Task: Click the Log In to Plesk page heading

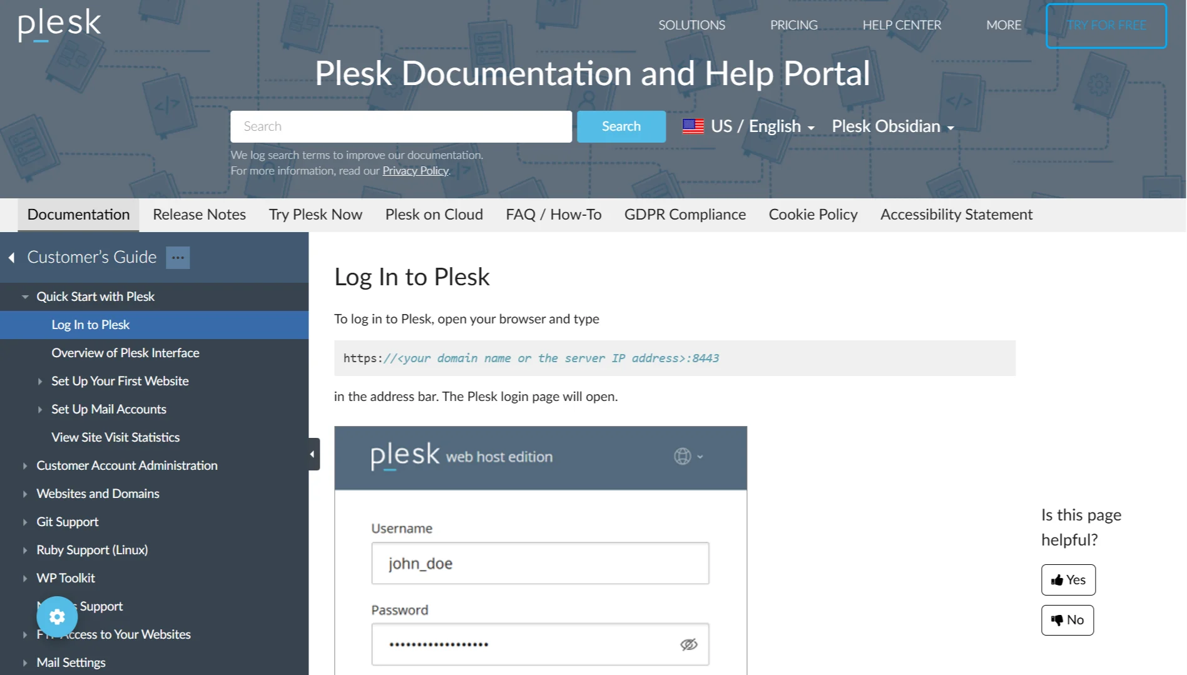Action: [x=412, y=277]
